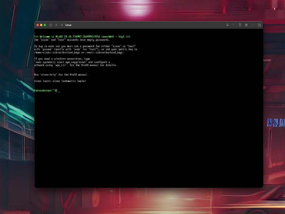Click the activity spinner indicator
The height and width of the screenshot is (214, 285).
(227, 25)
